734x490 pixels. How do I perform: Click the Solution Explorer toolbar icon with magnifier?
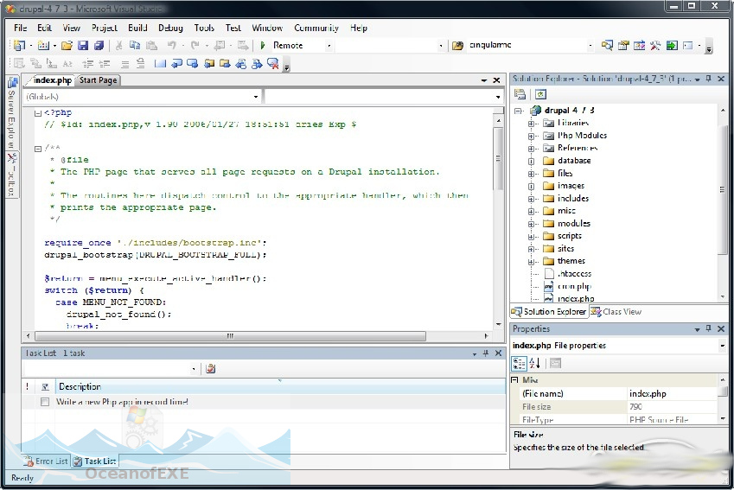coord(607,46)
